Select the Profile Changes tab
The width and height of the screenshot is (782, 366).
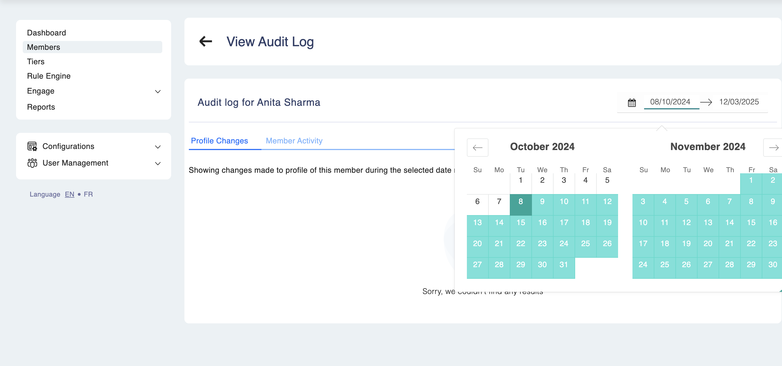[219, 141]
